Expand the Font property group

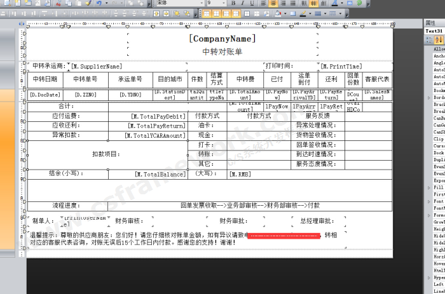(x=427, y=201)
